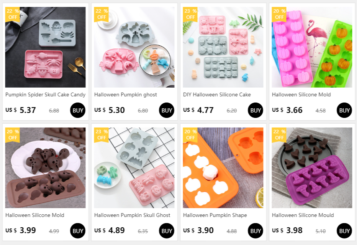
Task: Click BUY next to price US $3.66
Action: tap(344, 110)
